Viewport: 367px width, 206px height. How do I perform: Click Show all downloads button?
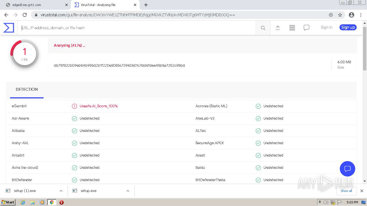(346, 191)
